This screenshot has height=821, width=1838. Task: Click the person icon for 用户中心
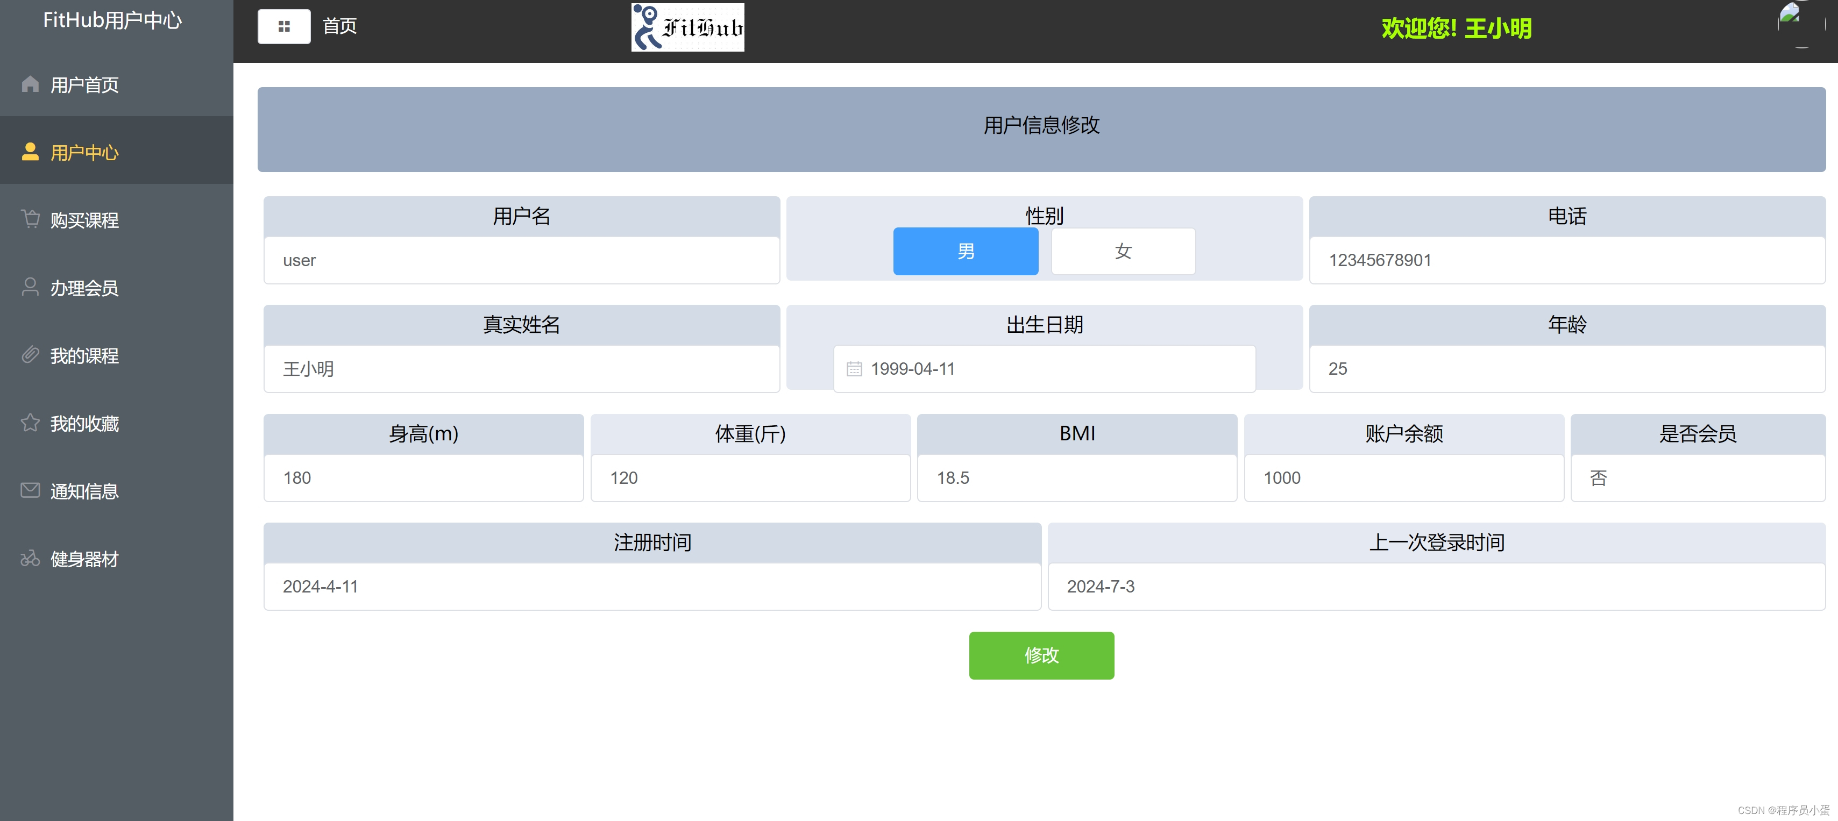pos(30,152)
